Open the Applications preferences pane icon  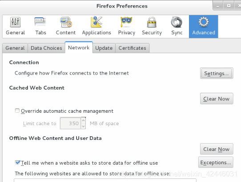[x=96, y=26]
